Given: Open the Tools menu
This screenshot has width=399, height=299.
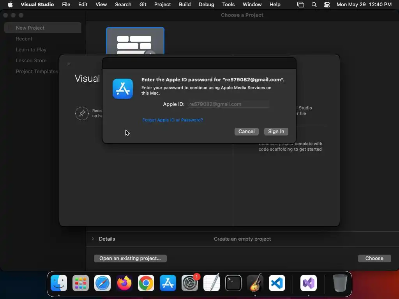Looking at the screenshot, I should 228,5.
